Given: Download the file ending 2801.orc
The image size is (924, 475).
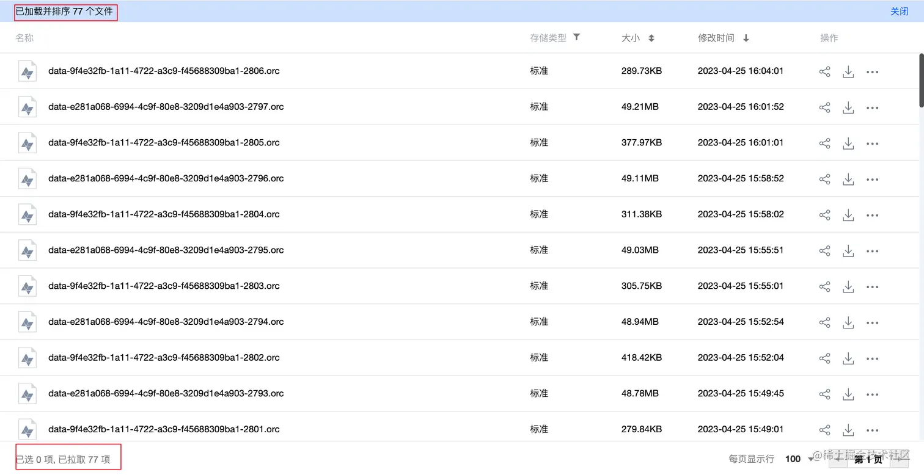Looking at the screenshot, I should pos(848,430).
